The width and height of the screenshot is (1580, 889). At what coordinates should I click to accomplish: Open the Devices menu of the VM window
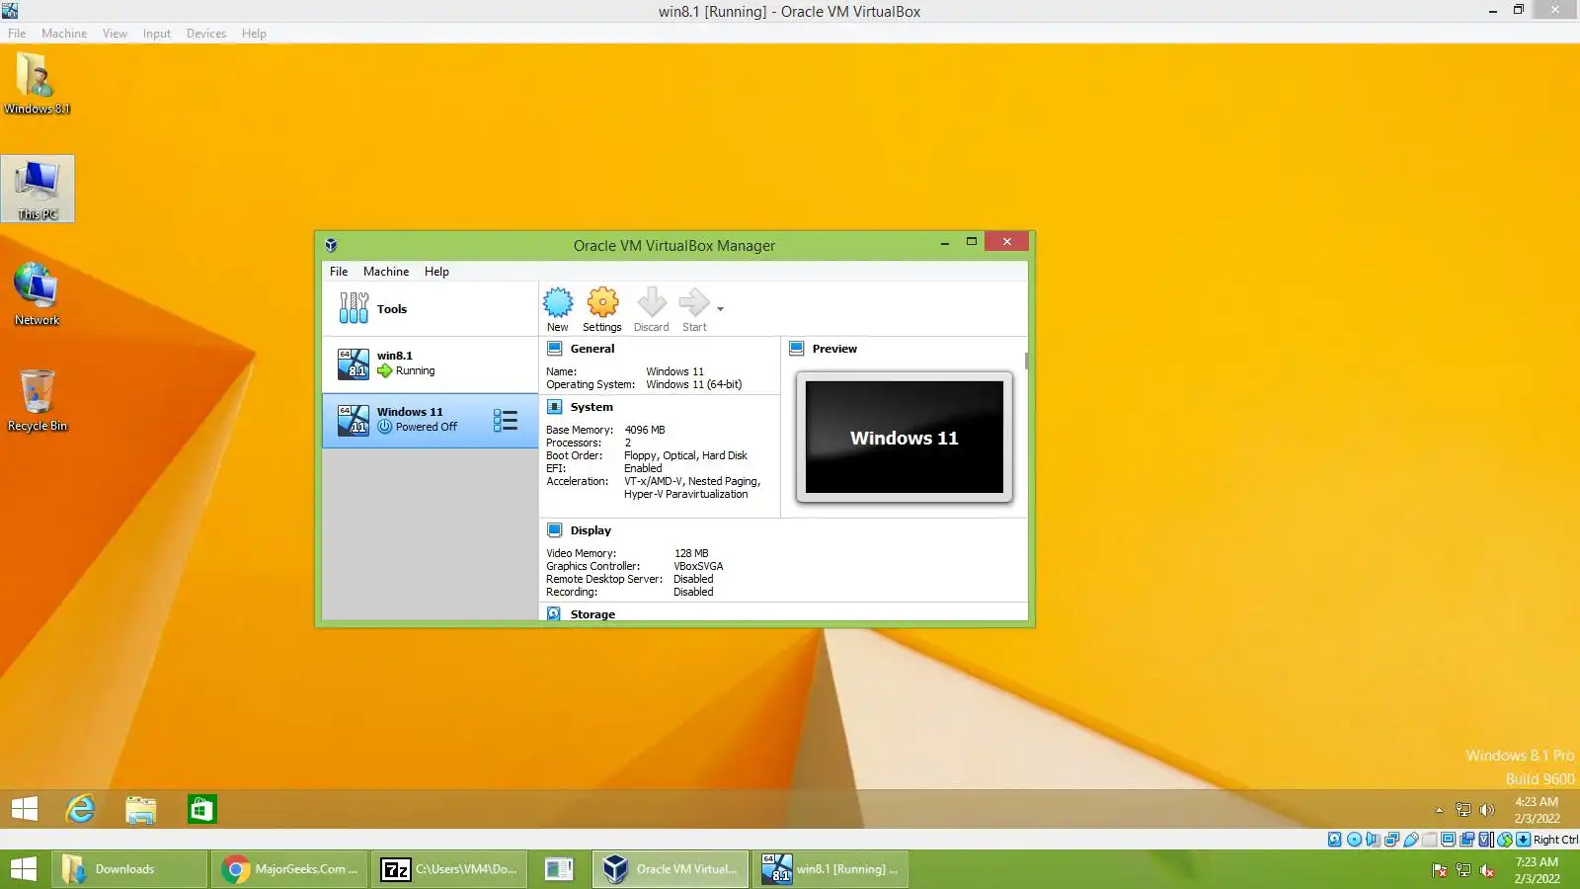tap(205, 34)
